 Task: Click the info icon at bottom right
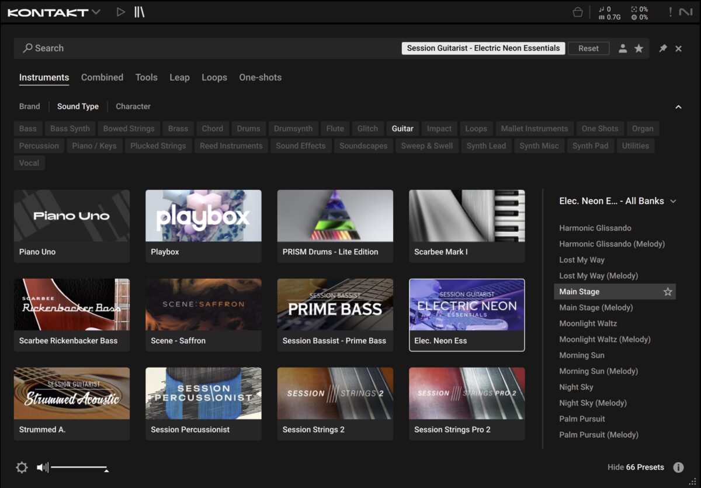[678, 468]
